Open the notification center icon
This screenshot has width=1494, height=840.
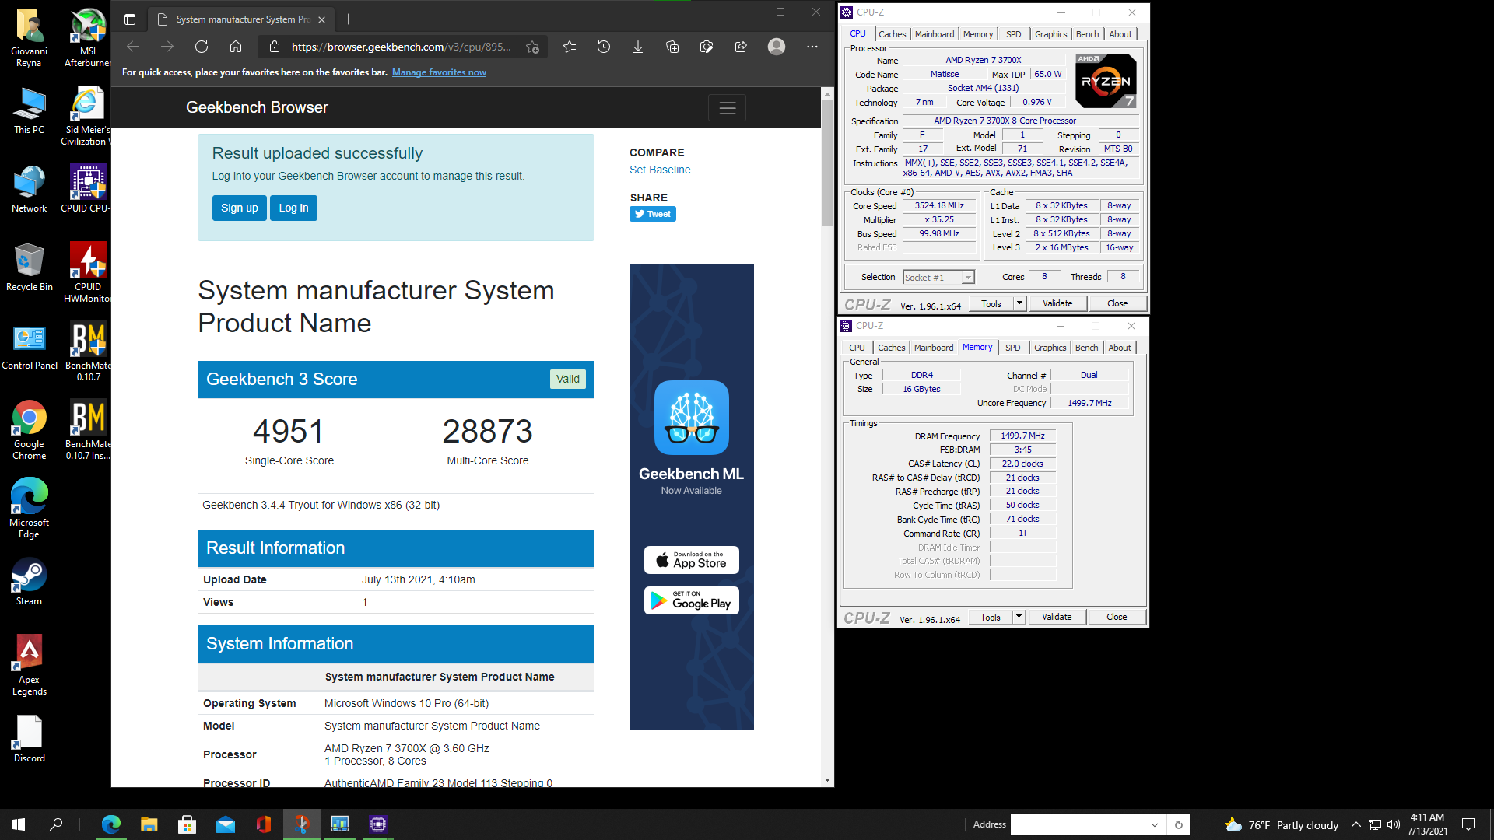pos(1468,824)
